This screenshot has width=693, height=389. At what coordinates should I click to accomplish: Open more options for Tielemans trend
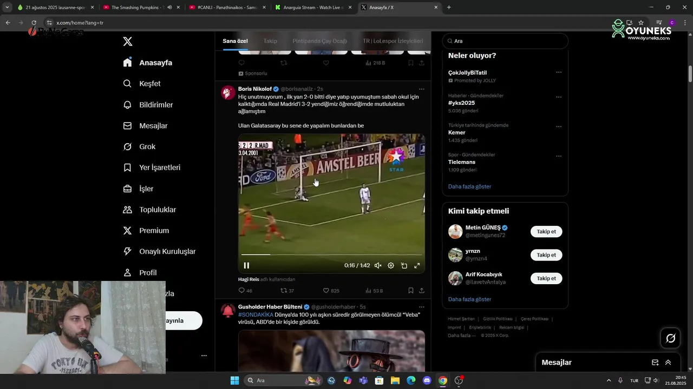(x=559, y=156)
